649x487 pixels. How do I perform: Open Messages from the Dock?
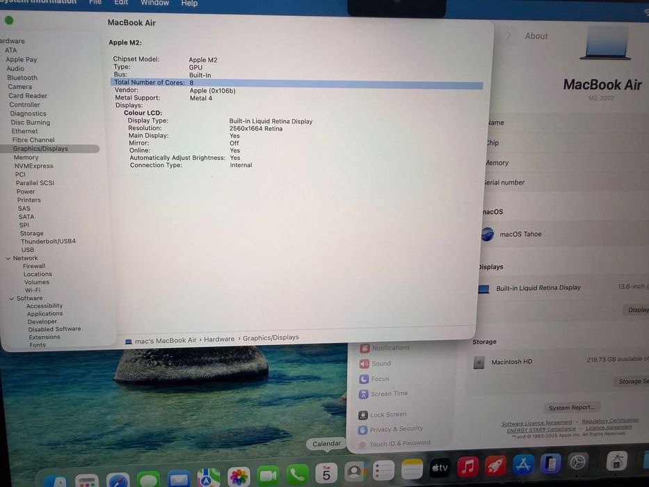point(149,479)
